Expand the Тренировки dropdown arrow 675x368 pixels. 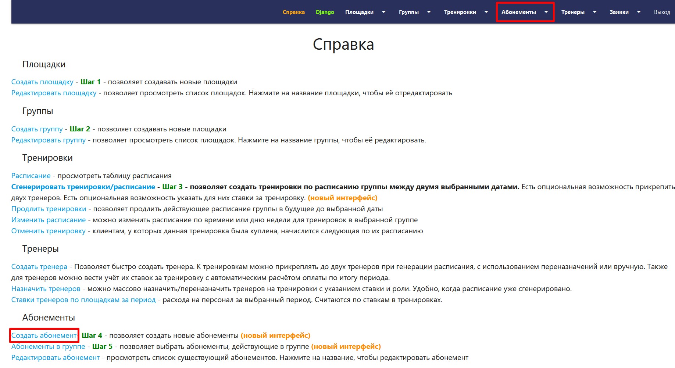click(x=486, y=12)
